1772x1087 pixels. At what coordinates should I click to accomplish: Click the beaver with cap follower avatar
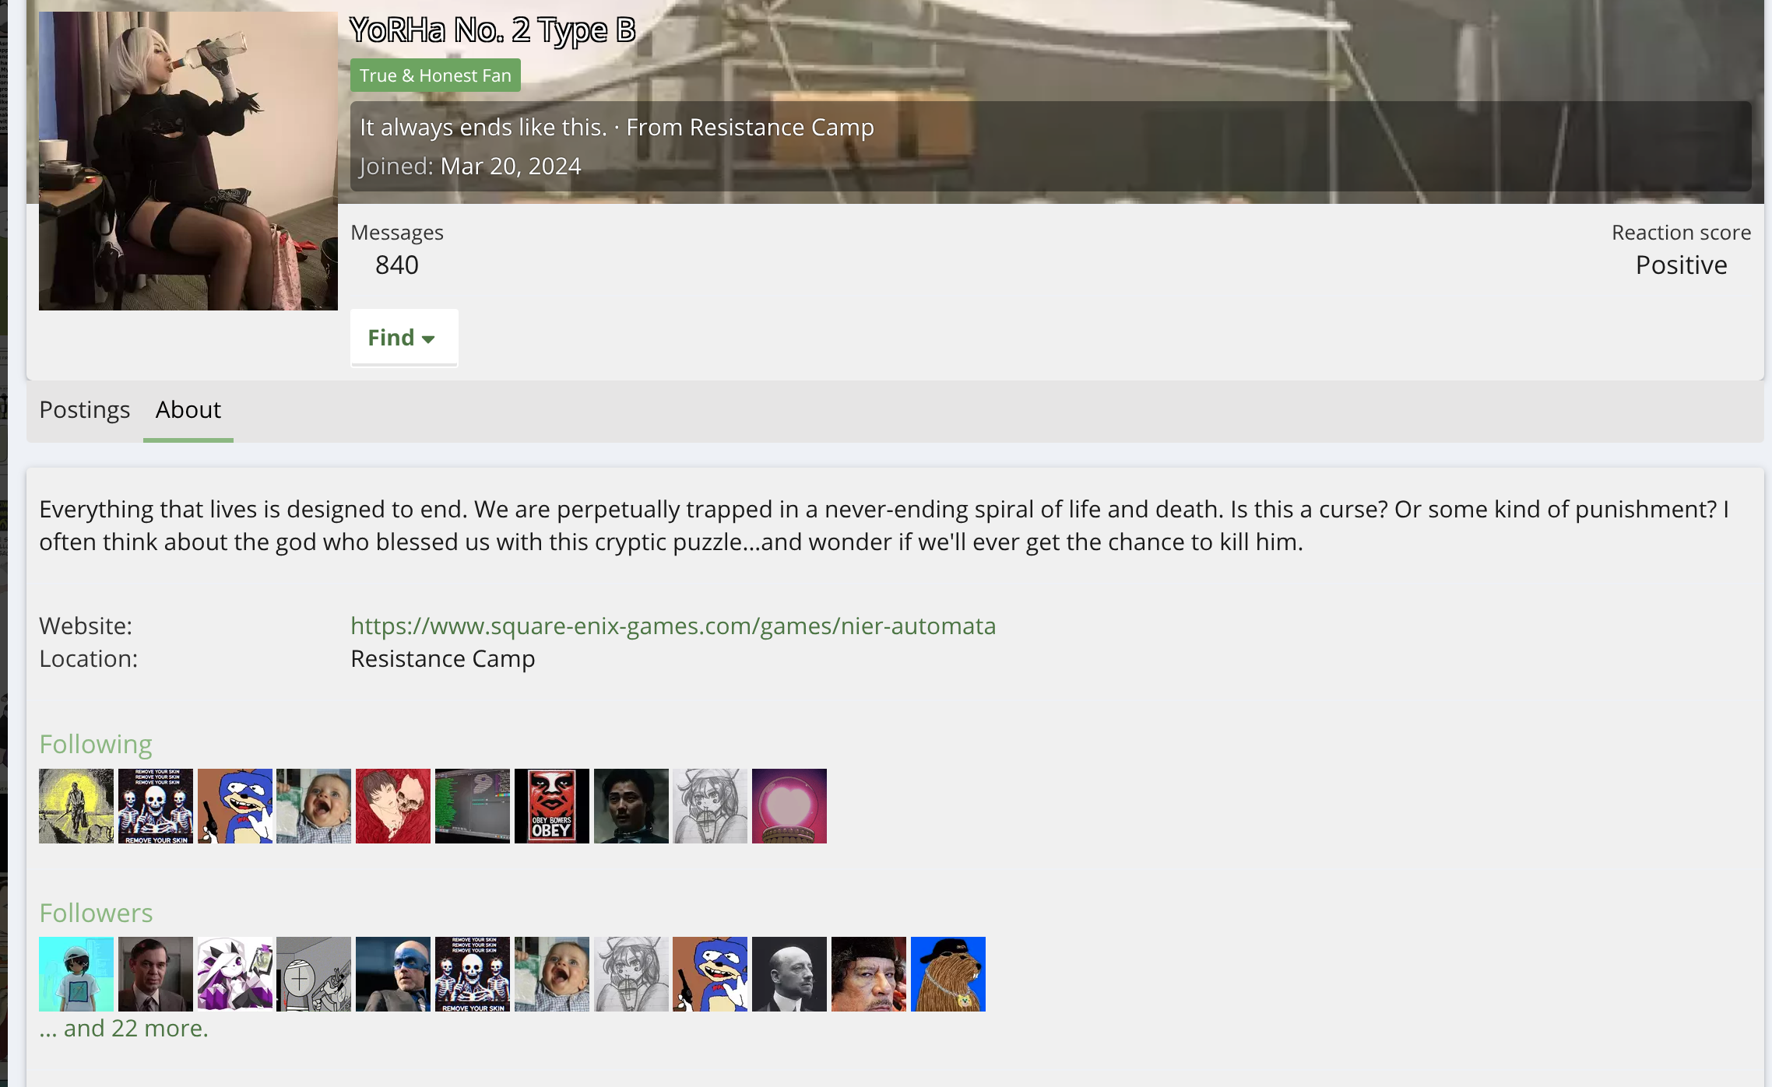[948, 974]
